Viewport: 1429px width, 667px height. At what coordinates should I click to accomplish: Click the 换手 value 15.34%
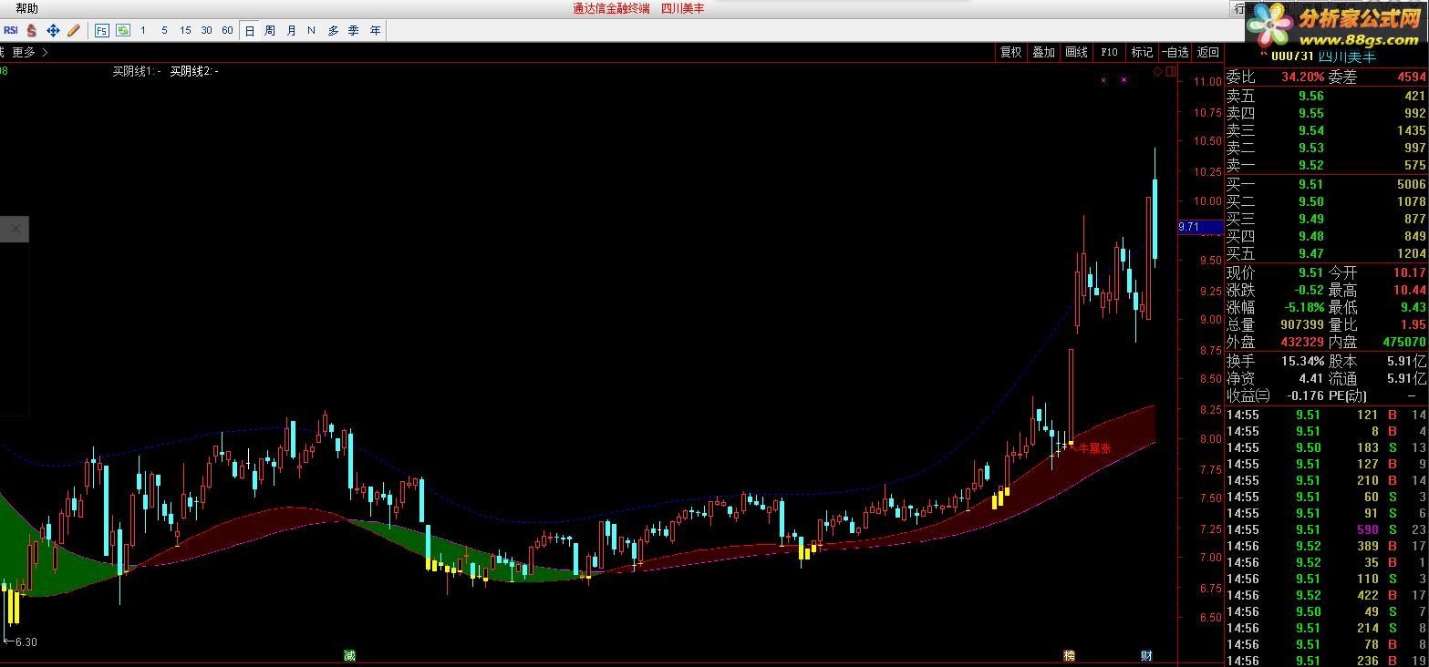[x=1302, y=361]
